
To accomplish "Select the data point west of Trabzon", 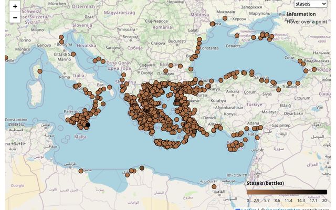I will (x=278, y=89).
